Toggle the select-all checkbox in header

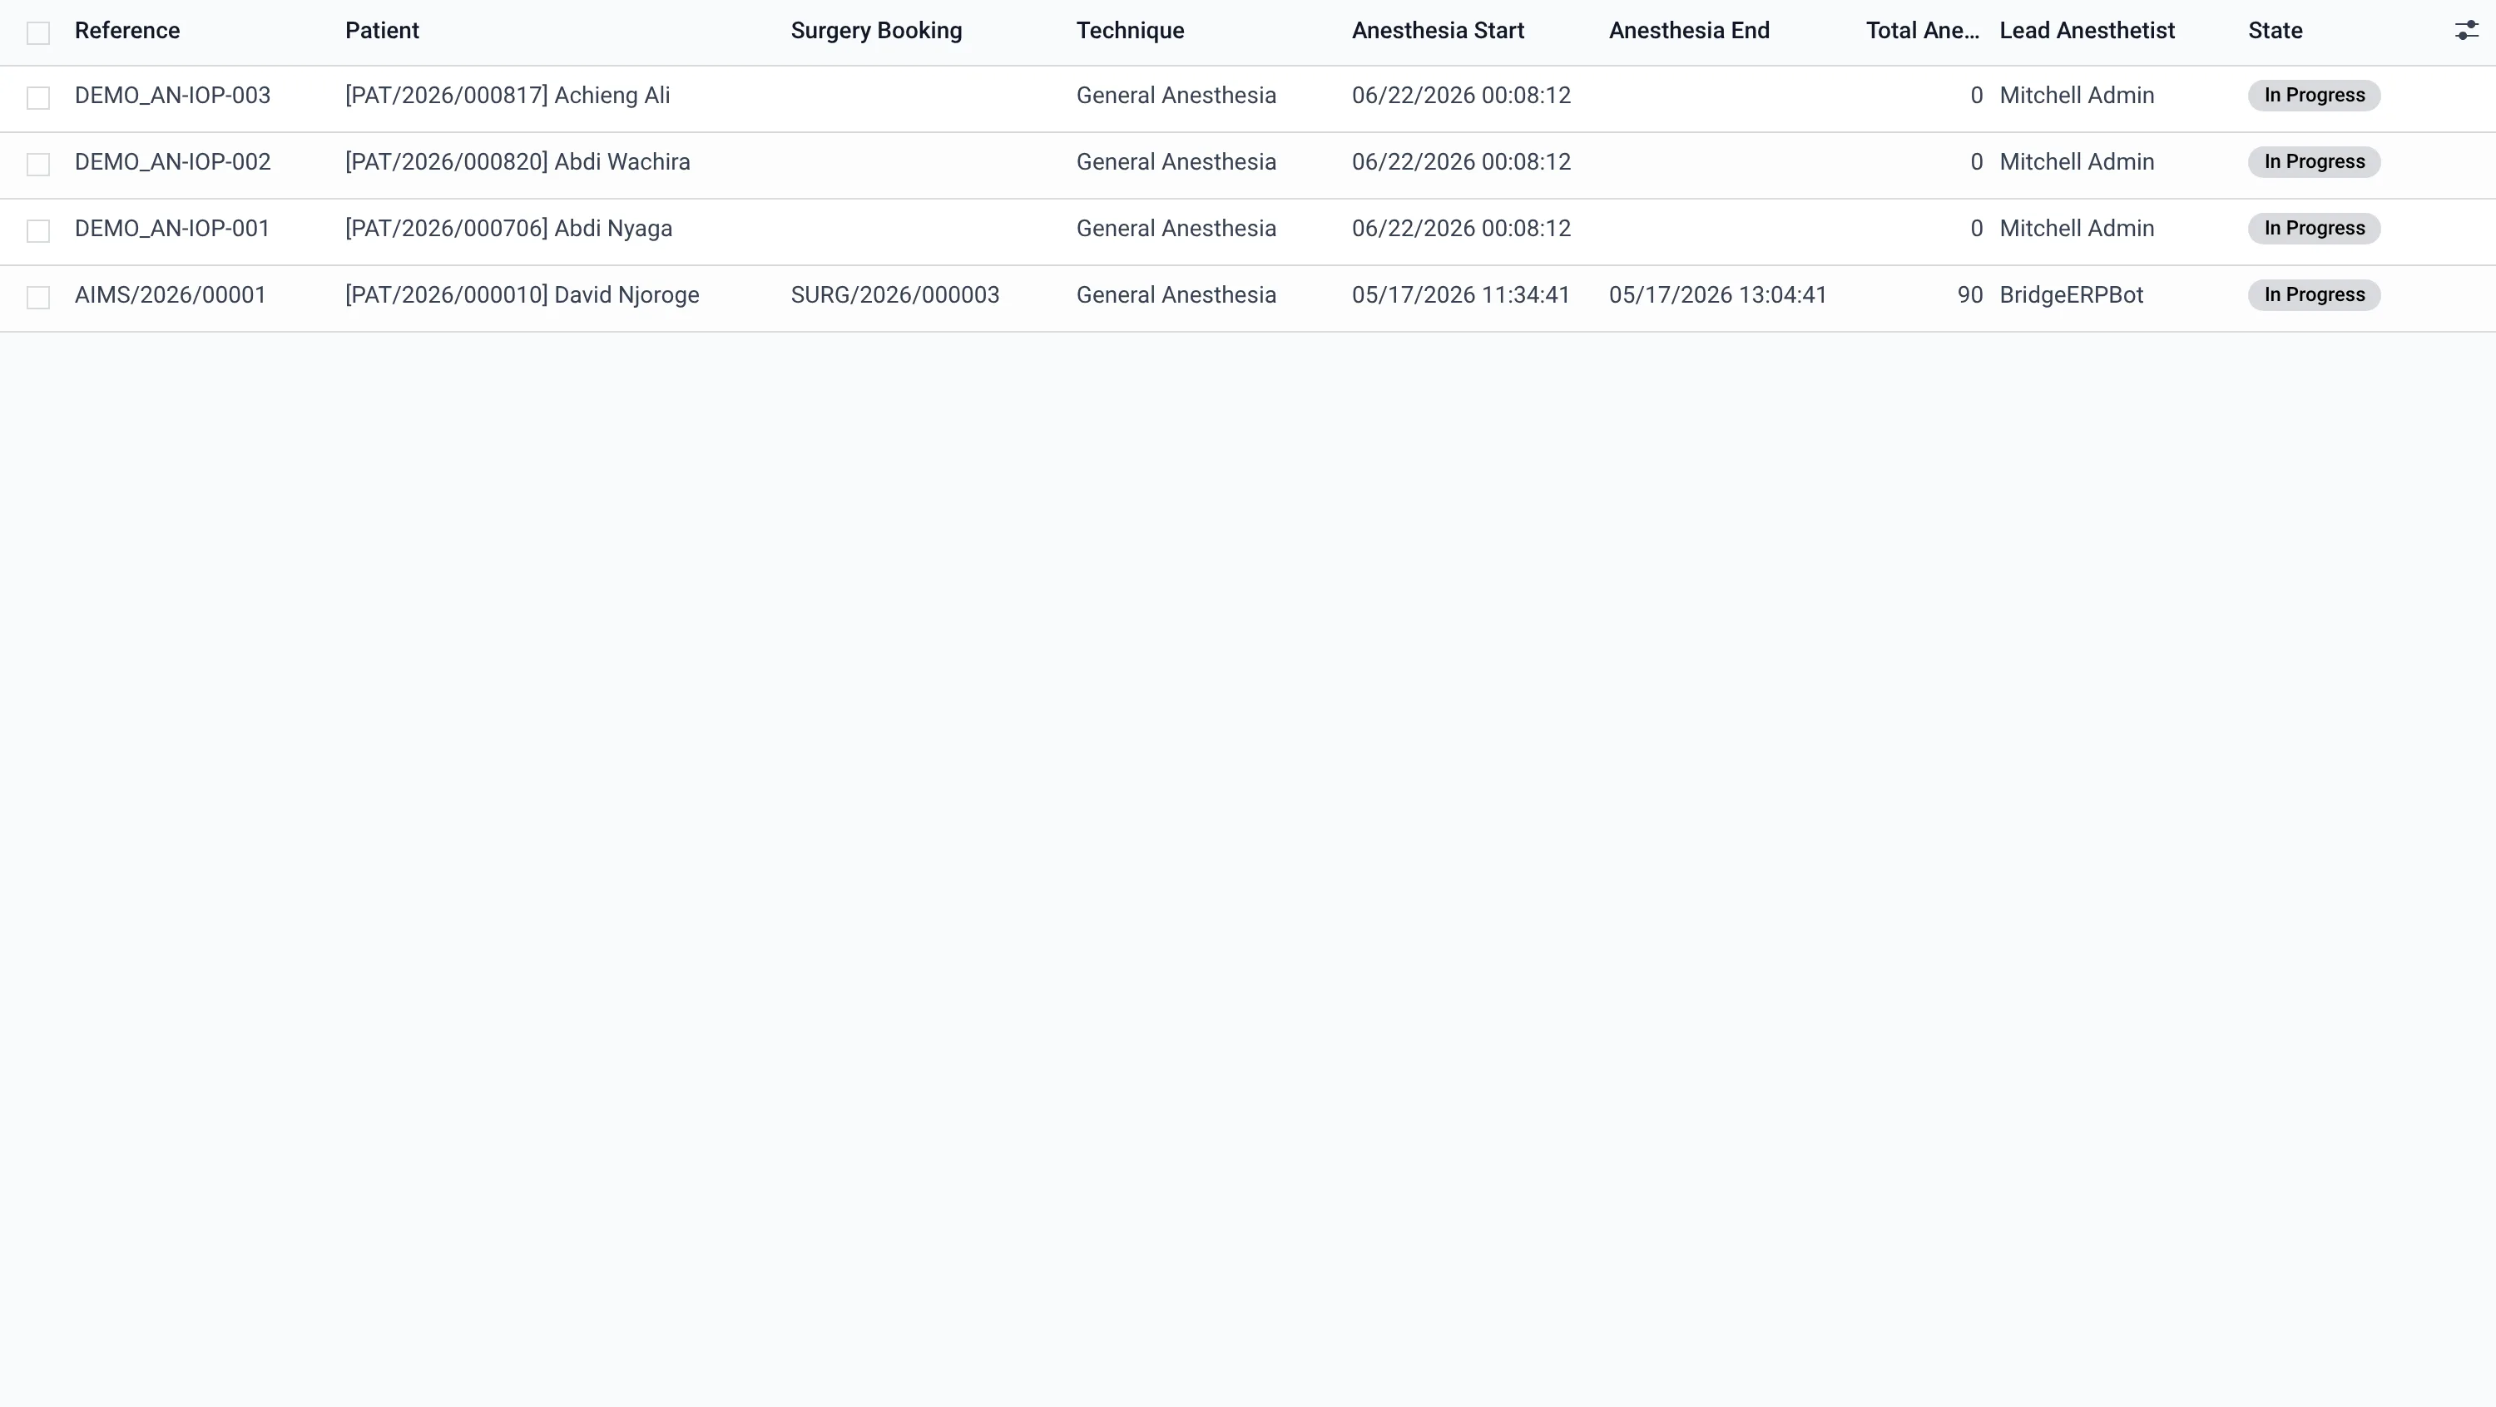click(37, 33)
